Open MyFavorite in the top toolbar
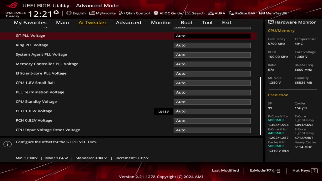 click(102, 13)
